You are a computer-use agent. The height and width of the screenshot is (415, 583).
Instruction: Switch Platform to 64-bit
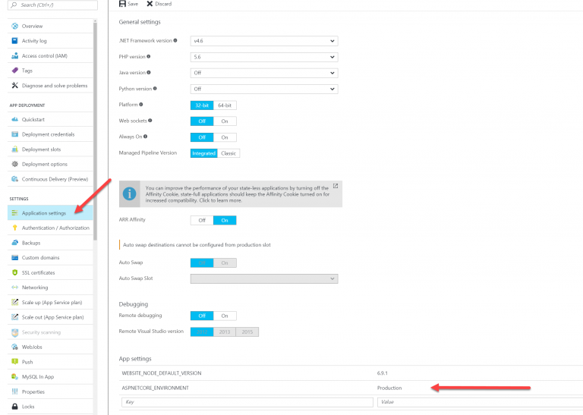click(x=225, y=105)
